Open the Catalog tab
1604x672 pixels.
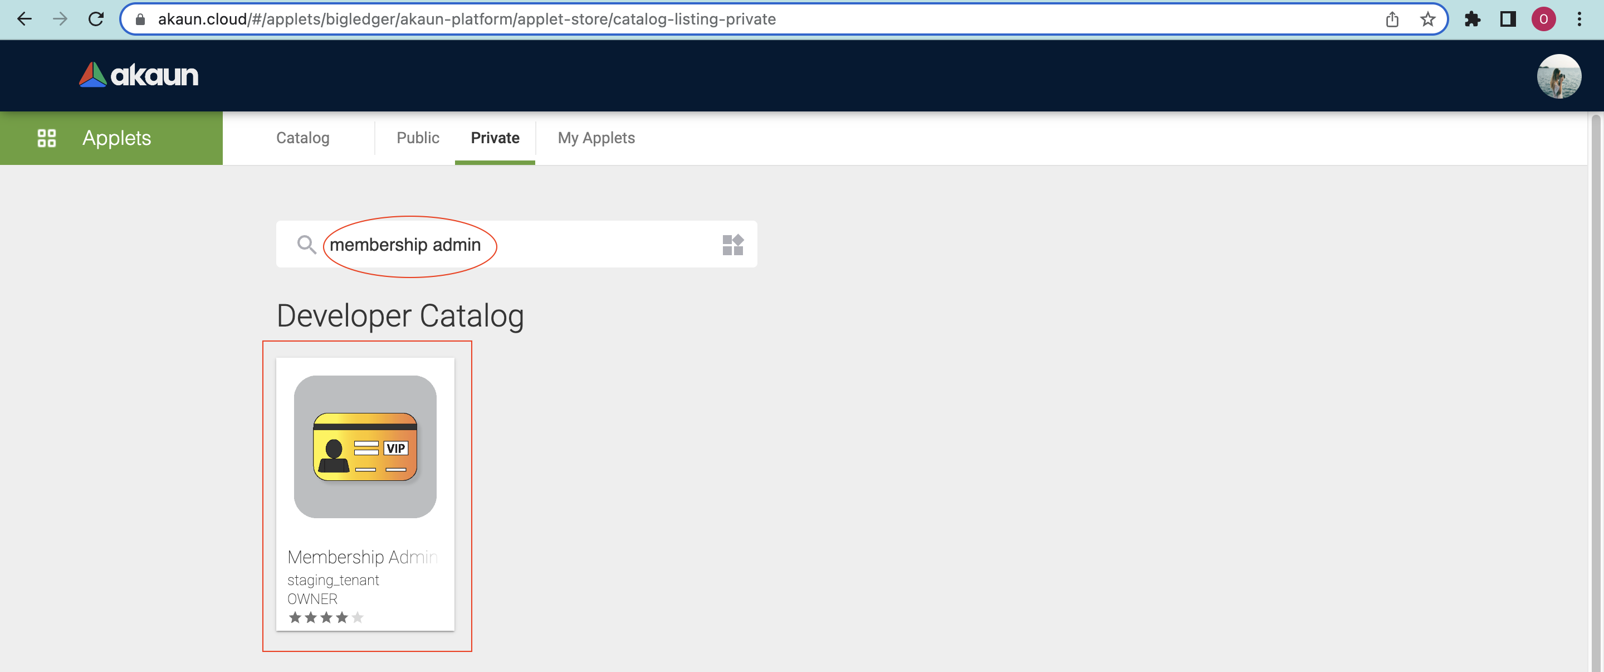click(302, 138)
